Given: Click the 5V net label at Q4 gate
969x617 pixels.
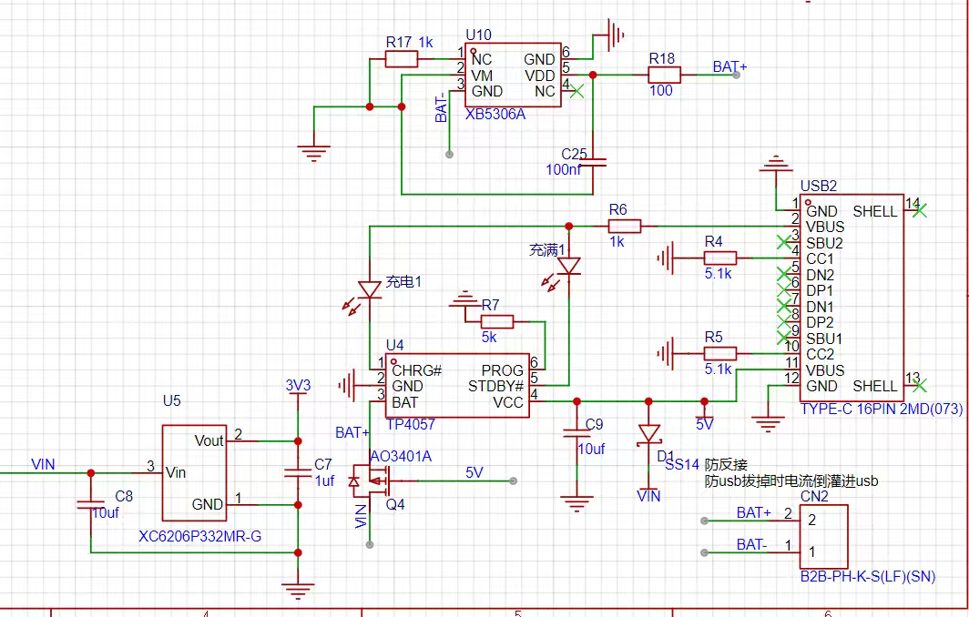Looking at the screenshot, I should click(474, 472).
